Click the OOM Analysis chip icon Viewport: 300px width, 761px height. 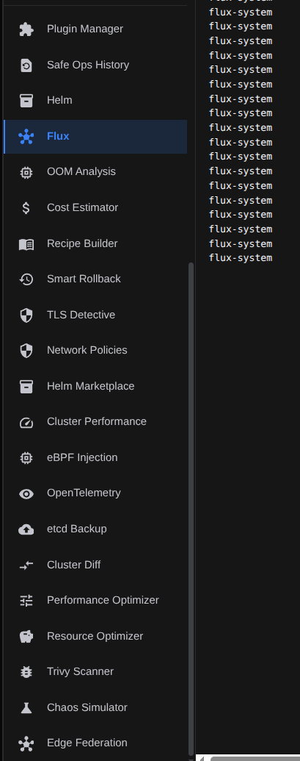click(26, 172)
